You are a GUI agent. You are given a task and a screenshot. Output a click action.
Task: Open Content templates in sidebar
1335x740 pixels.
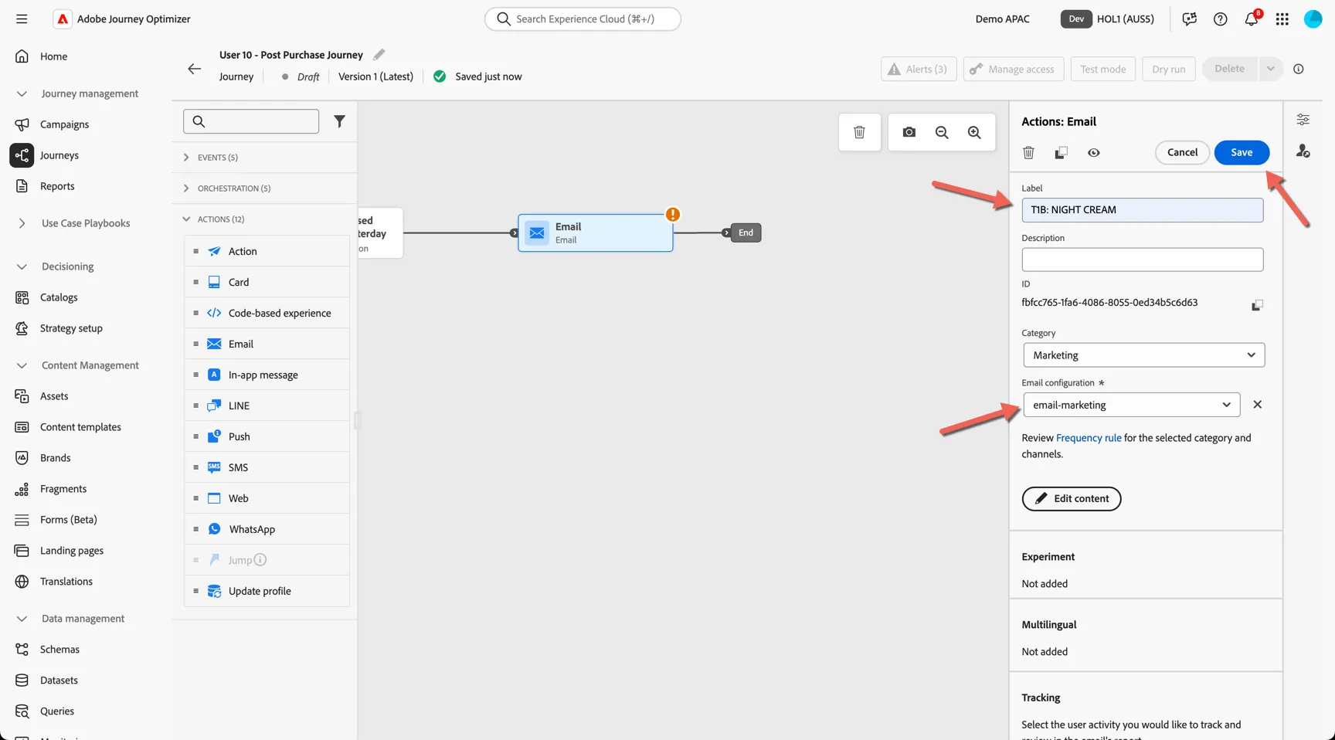80,427
